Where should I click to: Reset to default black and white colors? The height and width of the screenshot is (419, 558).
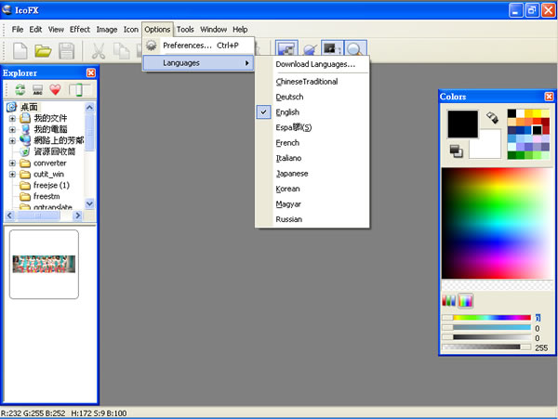[x=456, y=151]
